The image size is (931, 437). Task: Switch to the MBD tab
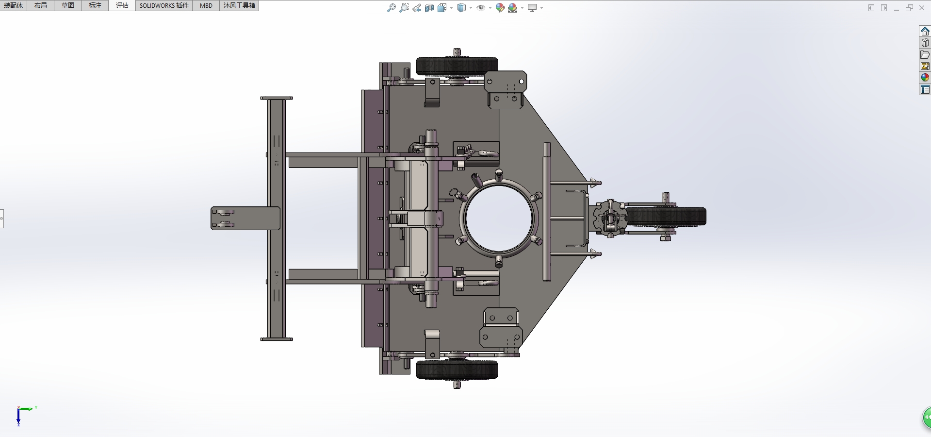click(x=206, y=5)
